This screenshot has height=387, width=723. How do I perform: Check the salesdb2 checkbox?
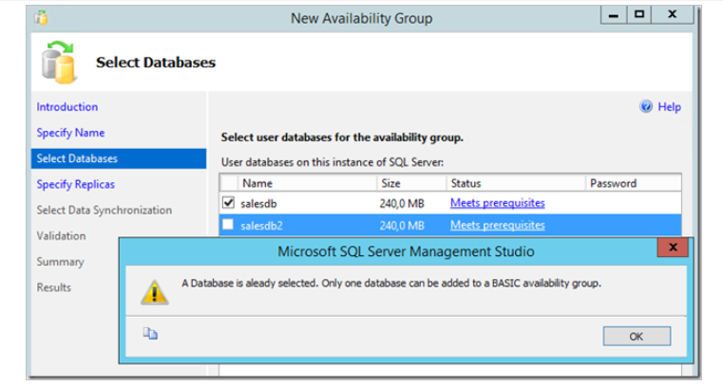pos(228,225)
